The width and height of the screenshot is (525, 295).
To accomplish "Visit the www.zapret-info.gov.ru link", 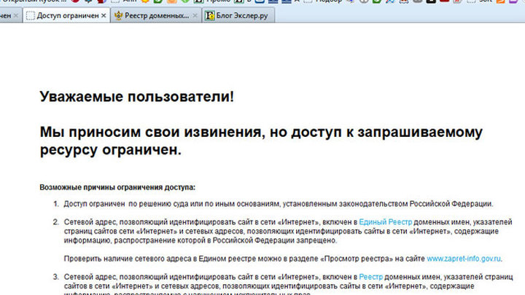I will 464,259.
